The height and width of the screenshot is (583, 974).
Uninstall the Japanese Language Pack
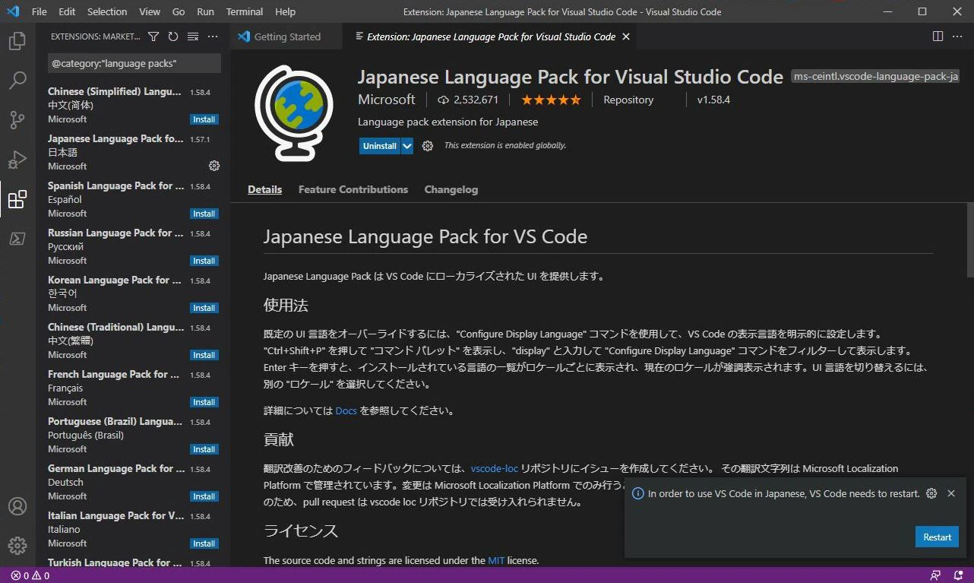click(380, 146)
